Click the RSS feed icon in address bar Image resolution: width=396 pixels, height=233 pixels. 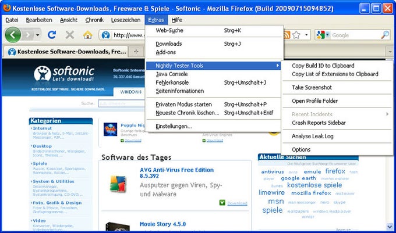(x=287, y=35)
